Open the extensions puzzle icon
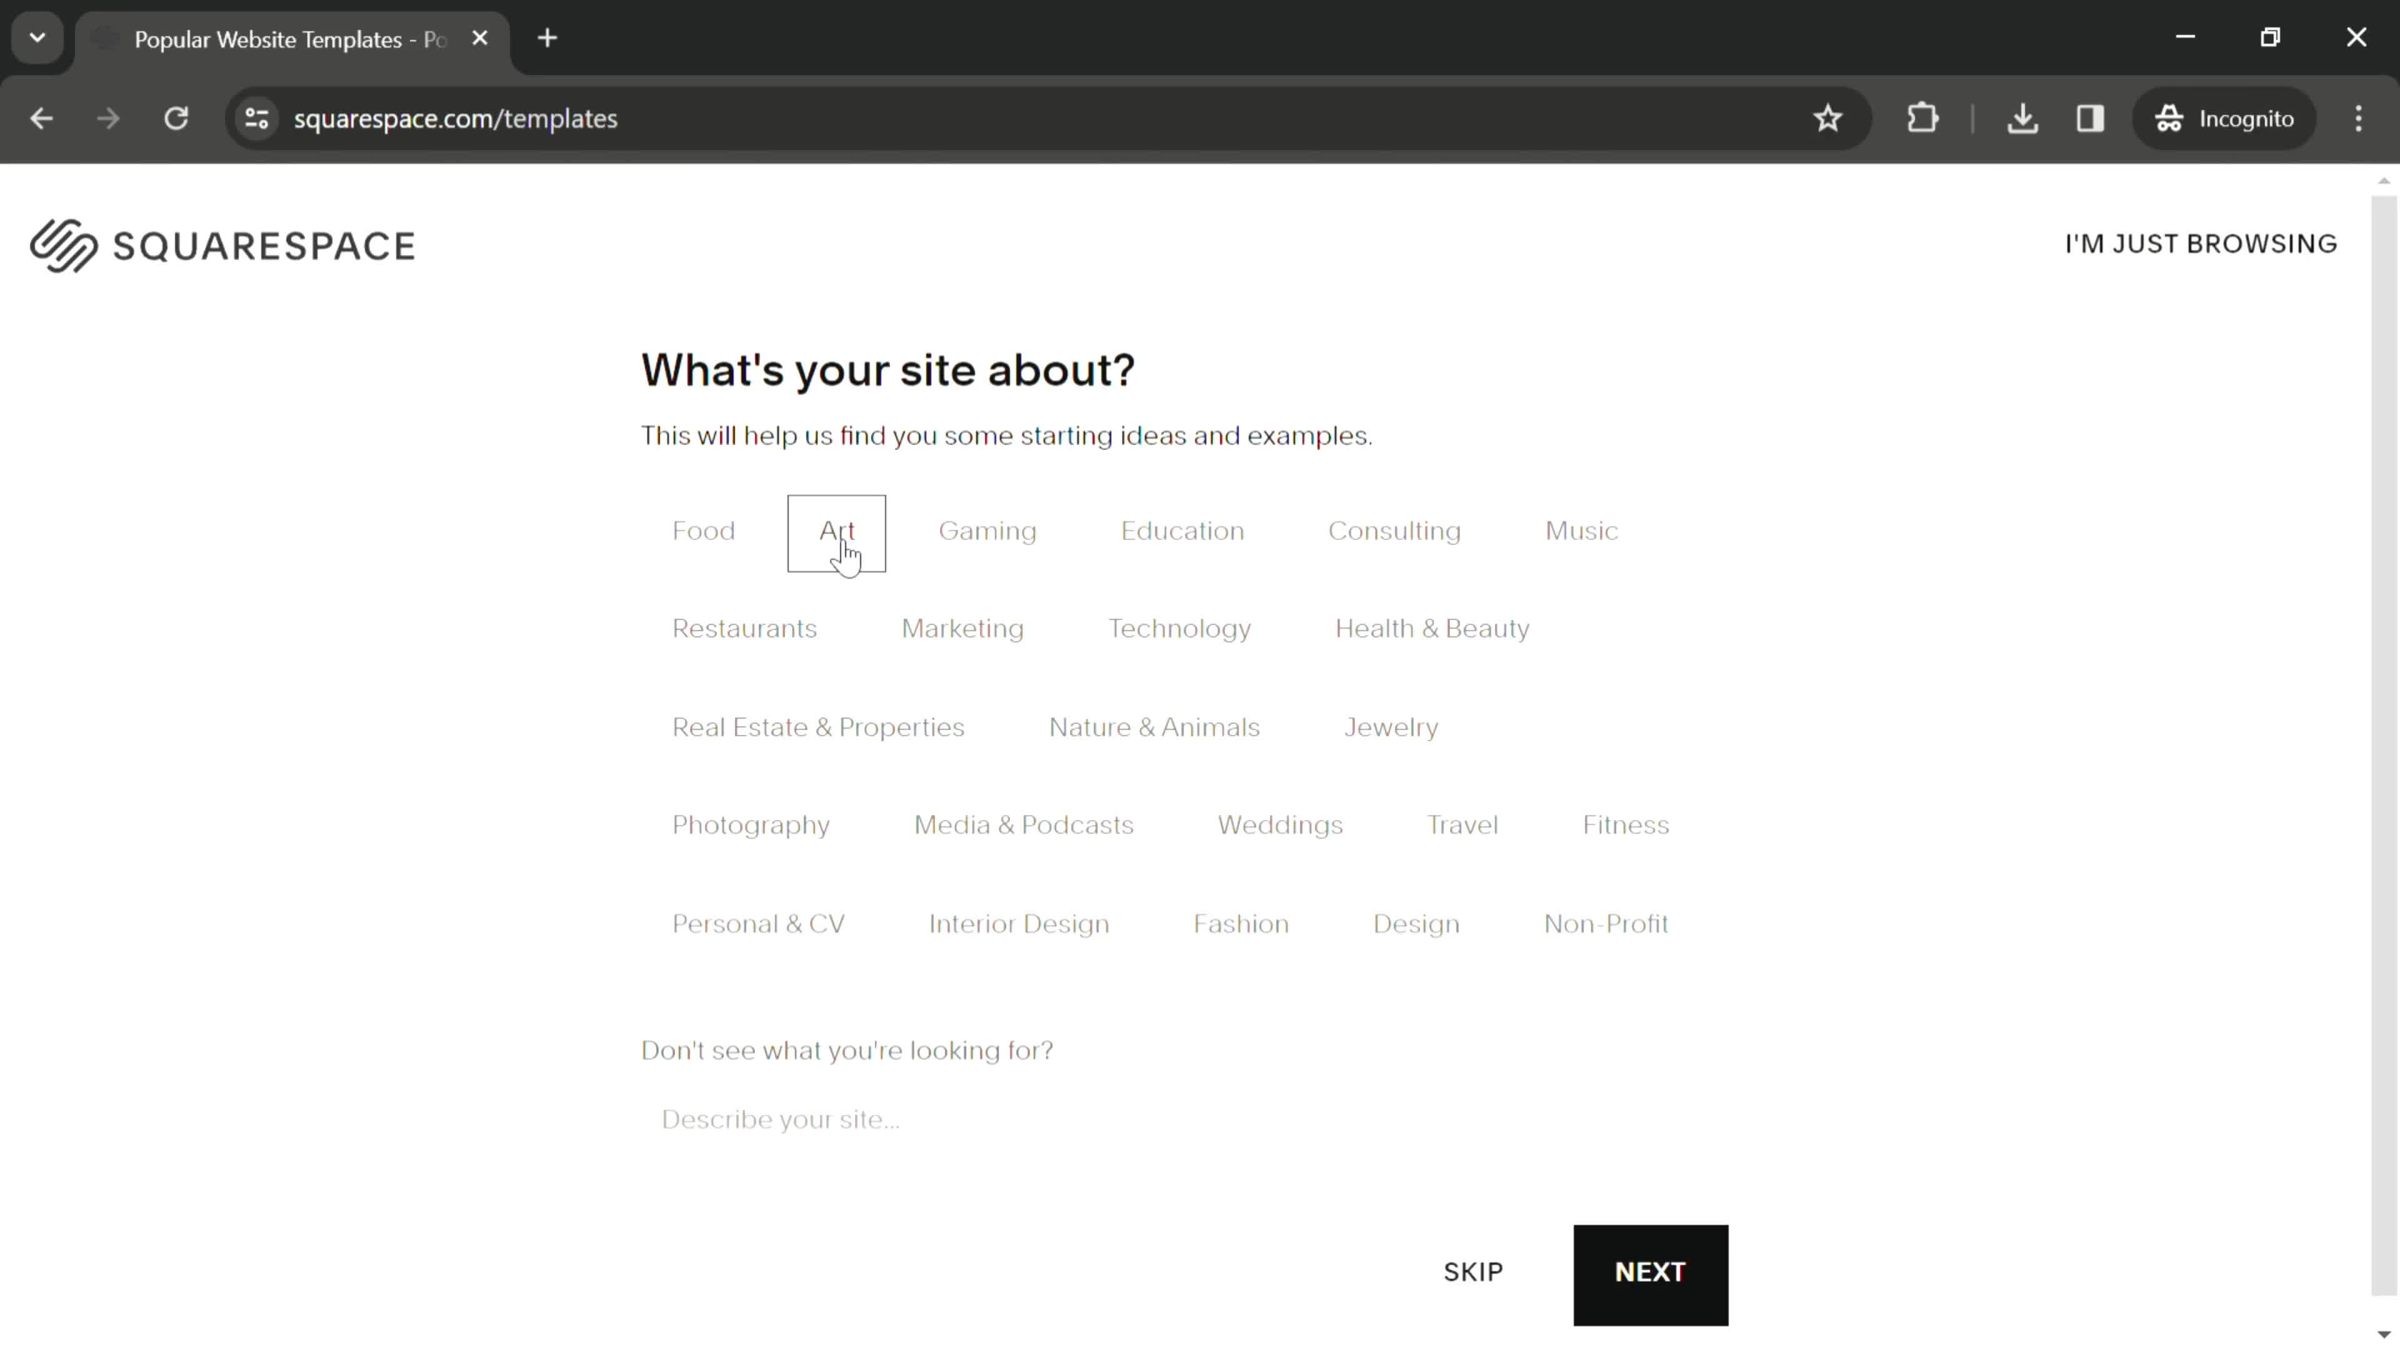 (1922, 118)
